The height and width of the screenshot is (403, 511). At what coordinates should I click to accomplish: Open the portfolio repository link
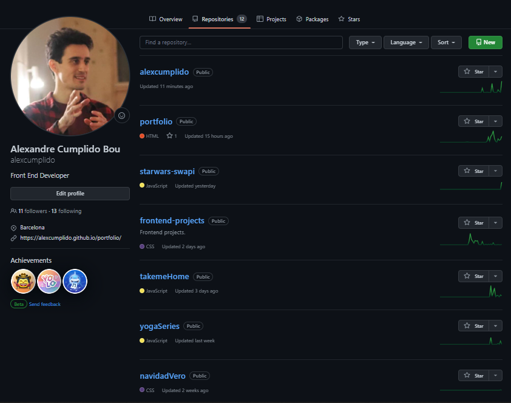tap(156, 121)
